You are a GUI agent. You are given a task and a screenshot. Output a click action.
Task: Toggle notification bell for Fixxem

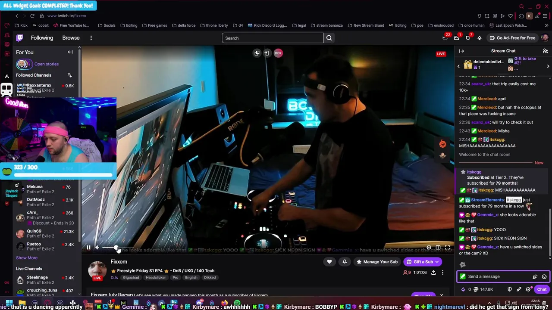tap(345, 262)
